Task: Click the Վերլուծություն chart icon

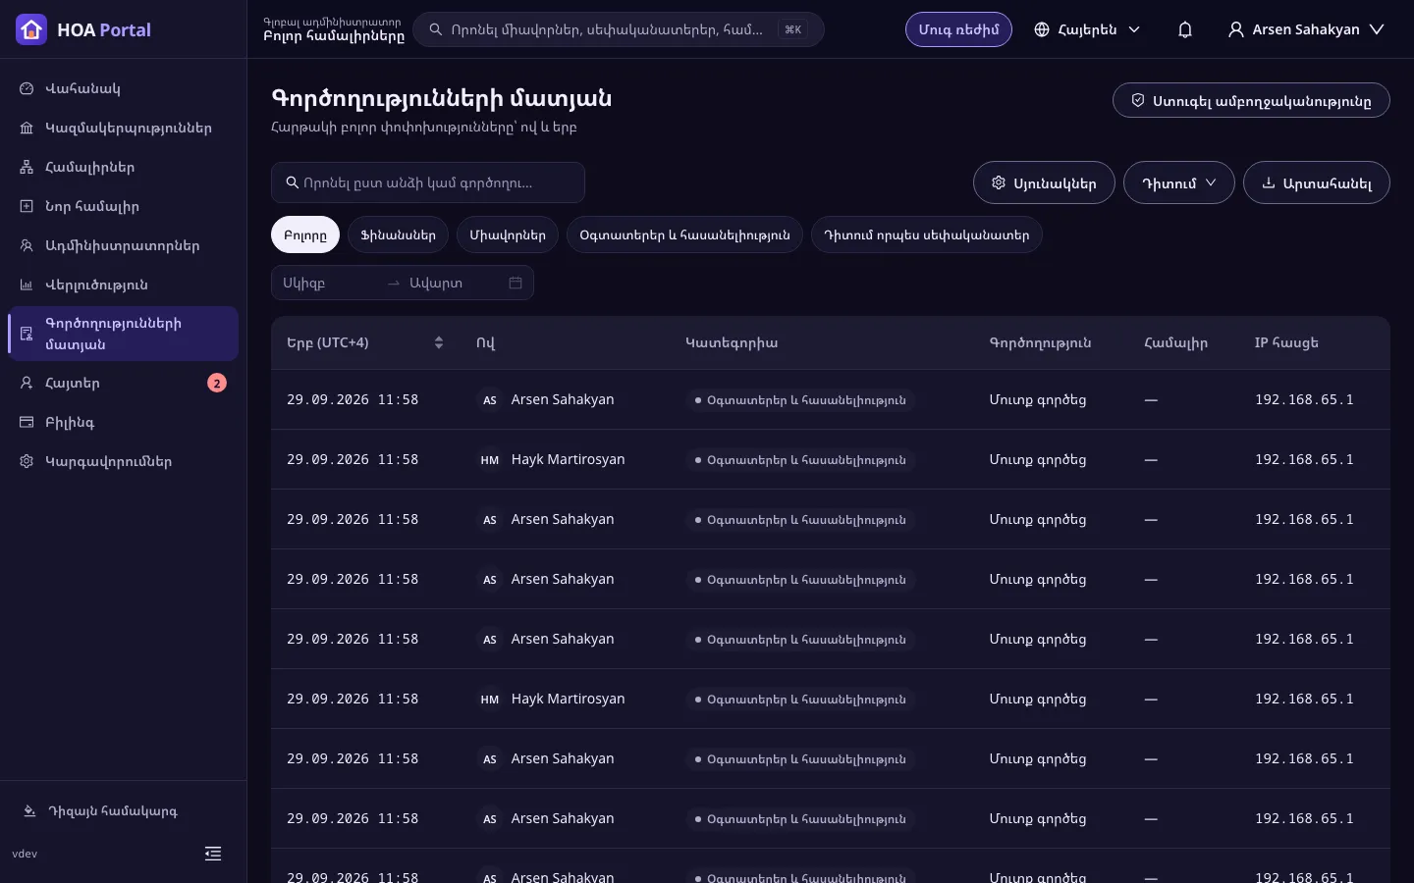Action: 27,285
